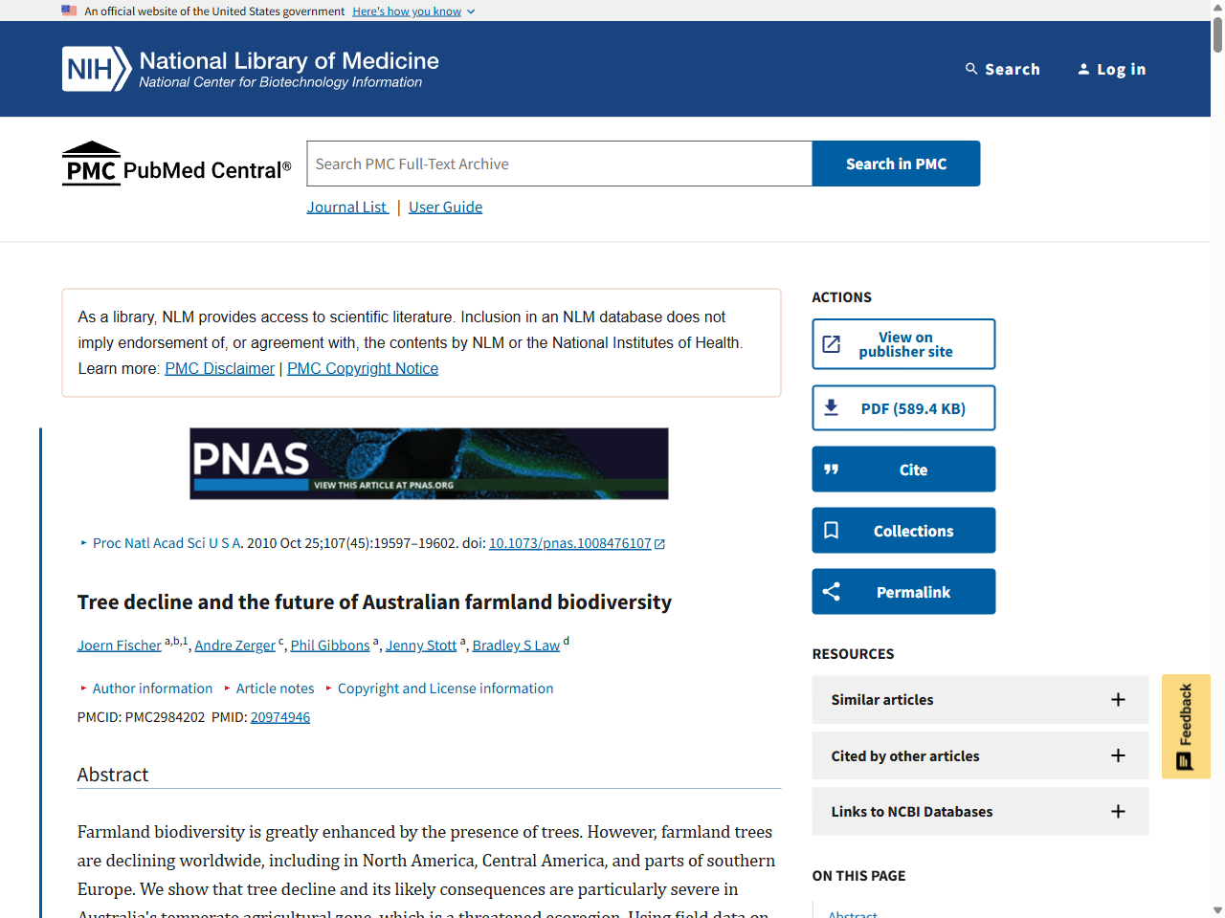Click the NIH logo icon
The width and height of the screenshot is (1225, 918).
(x=96, y=69)
